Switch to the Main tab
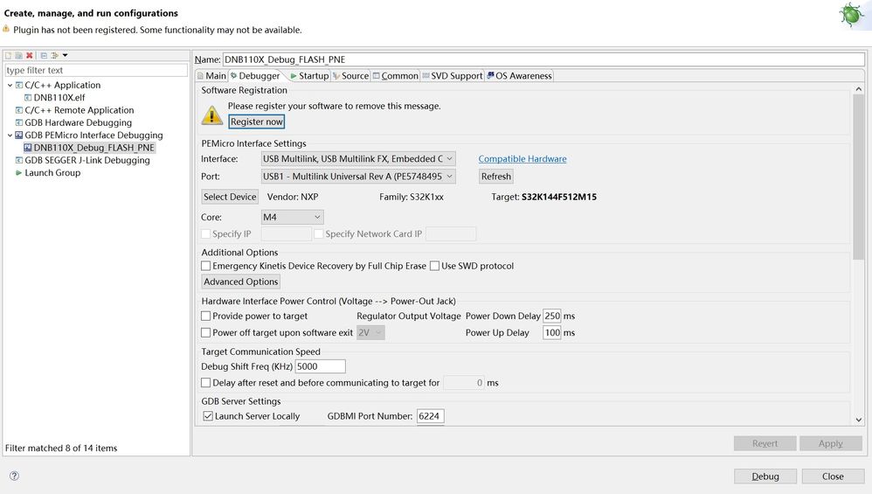This screenshot has width=872, height=494. point(211,76)
